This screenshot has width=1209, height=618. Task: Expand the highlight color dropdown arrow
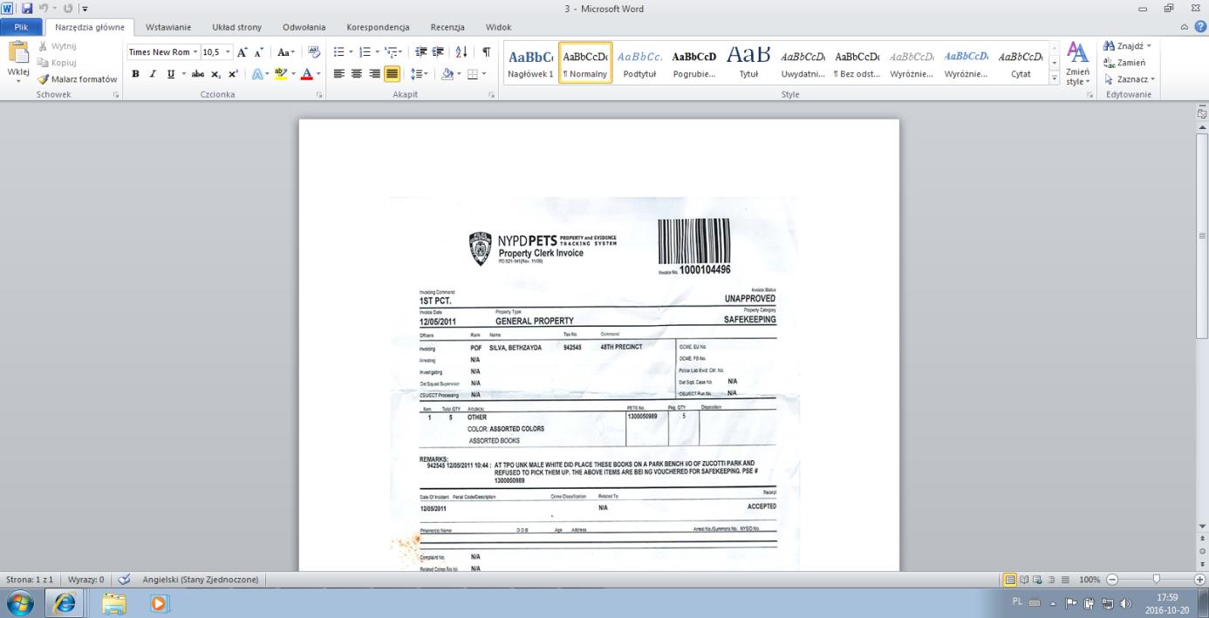click(292, 74)
